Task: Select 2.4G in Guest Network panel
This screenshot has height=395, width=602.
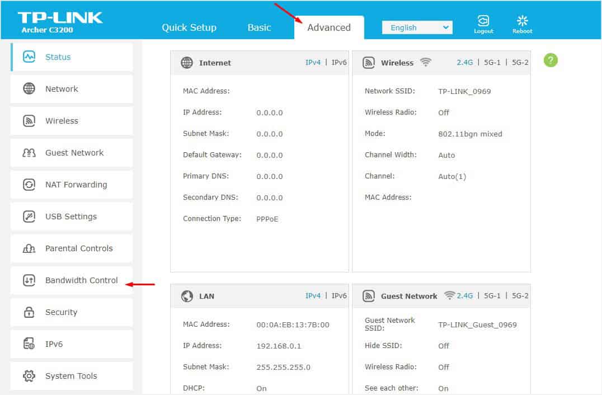Action: pos(464,295)
